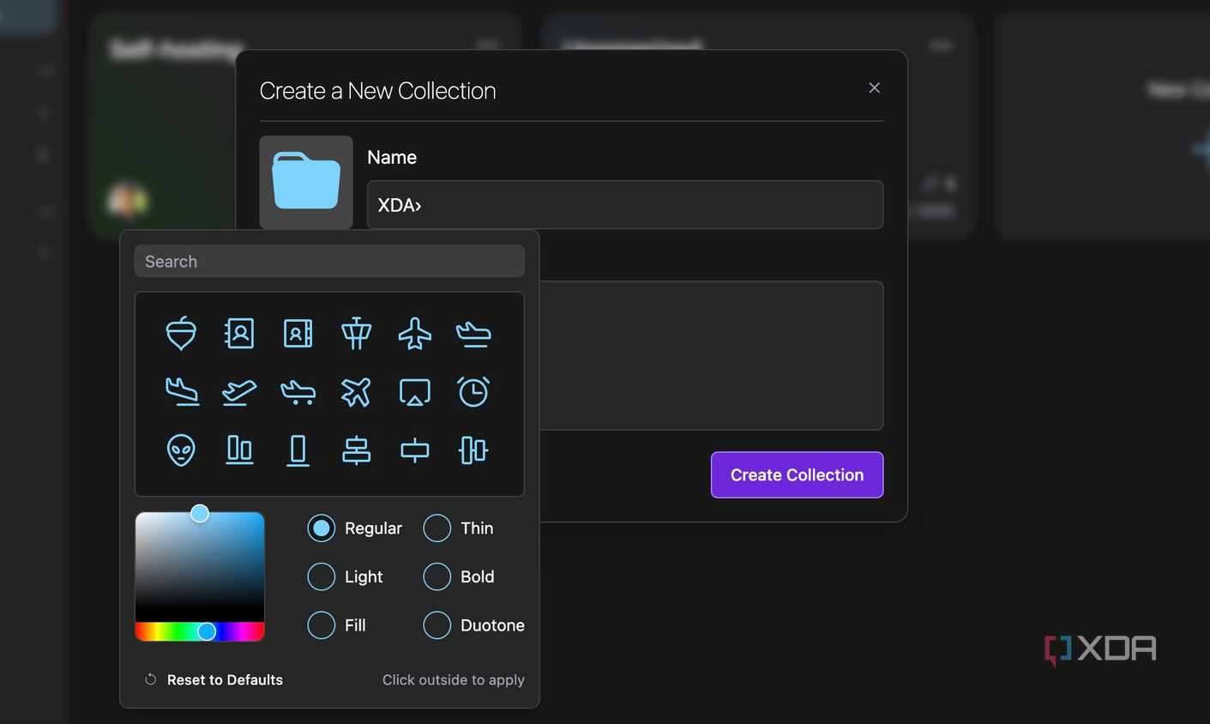Click the color saturation picker area

(200, 567)
